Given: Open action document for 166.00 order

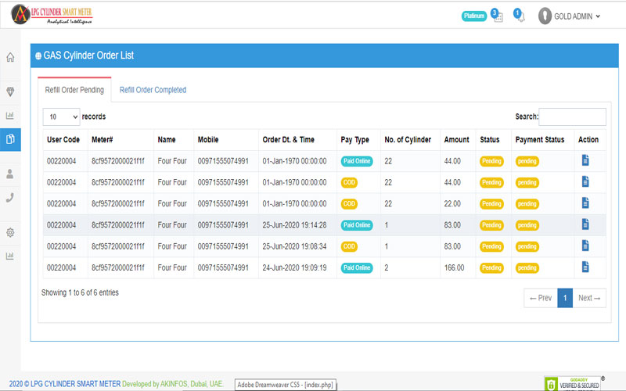Looking at the screenshot, I should point(585,267).
